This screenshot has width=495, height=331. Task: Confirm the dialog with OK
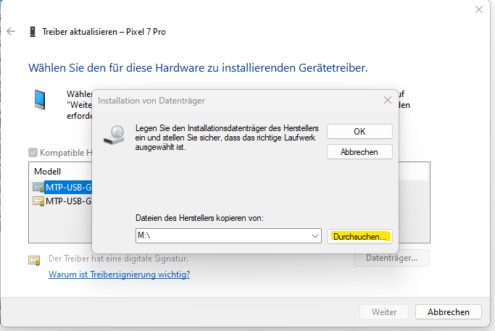click(359, 131)
